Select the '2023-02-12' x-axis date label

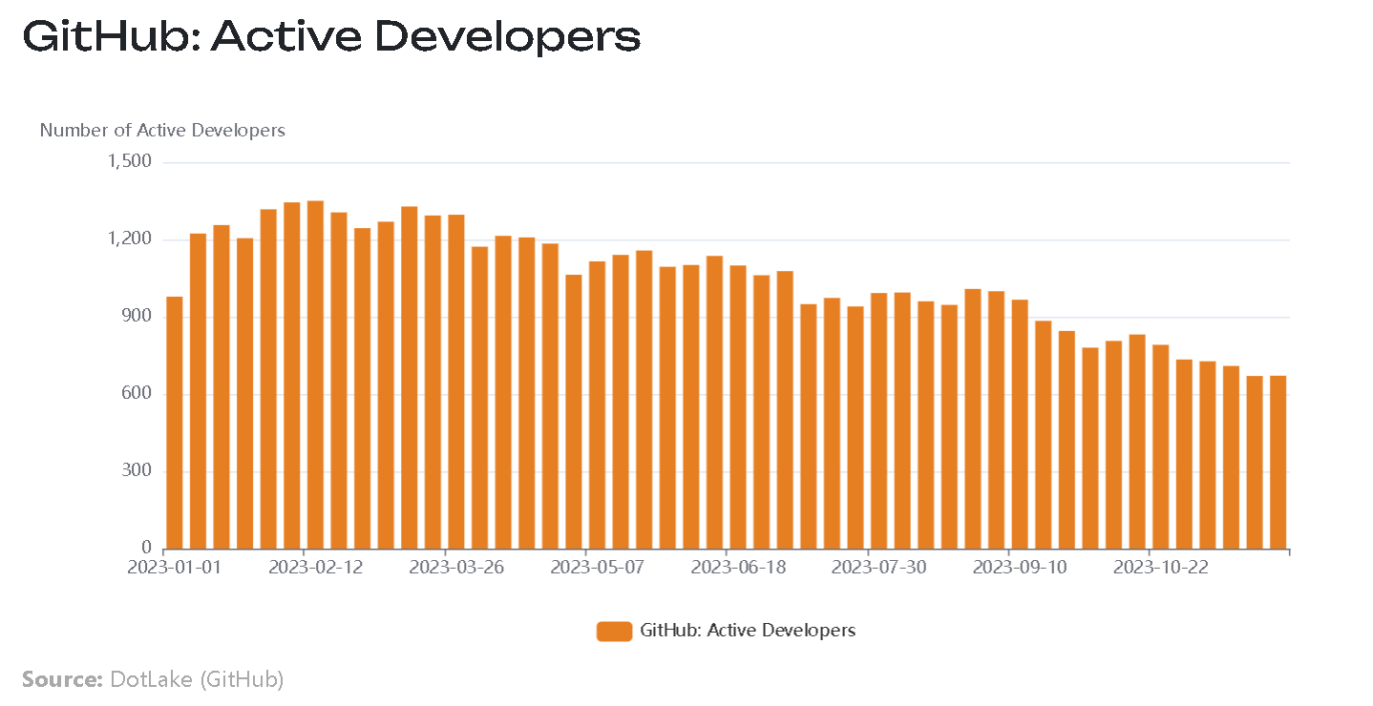(x=315, y=567)
